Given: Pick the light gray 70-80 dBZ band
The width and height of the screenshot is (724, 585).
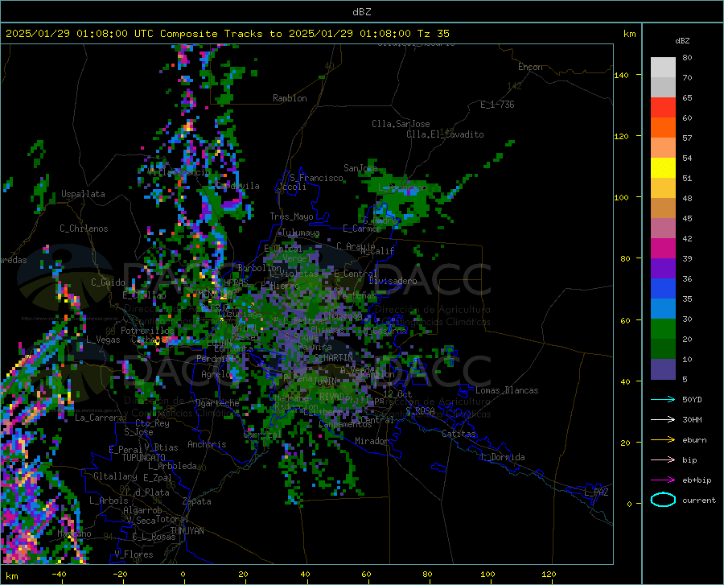Looking at the screenshot, I should (663, 68).
